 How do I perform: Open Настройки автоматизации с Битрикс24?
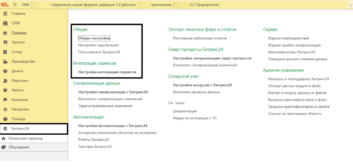(113, 126)
